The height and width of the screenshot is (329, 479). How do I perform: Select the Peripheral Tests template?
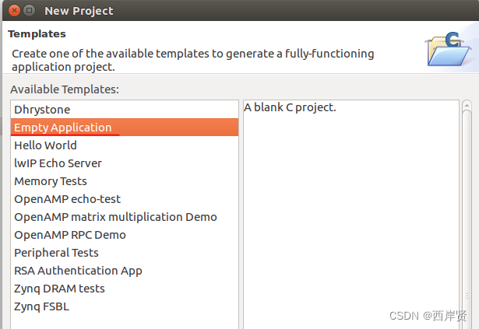point(56,253)
